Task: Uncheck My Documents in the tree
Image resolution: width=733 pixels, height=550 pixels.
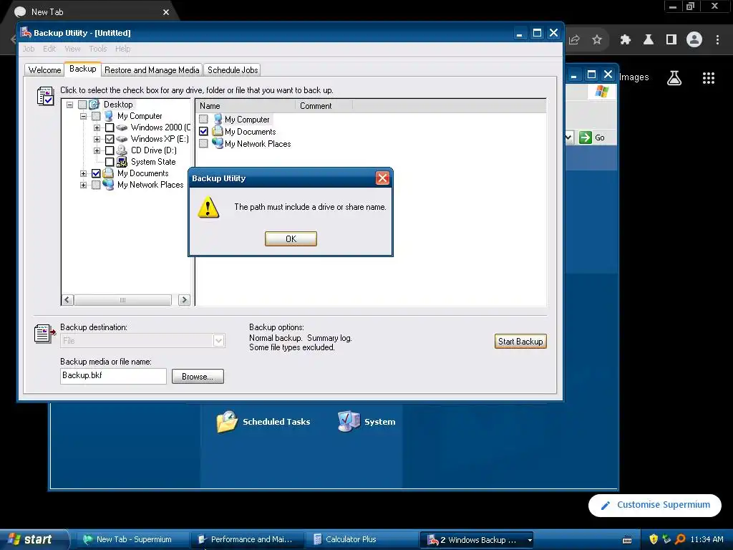Action: [96, 173]
